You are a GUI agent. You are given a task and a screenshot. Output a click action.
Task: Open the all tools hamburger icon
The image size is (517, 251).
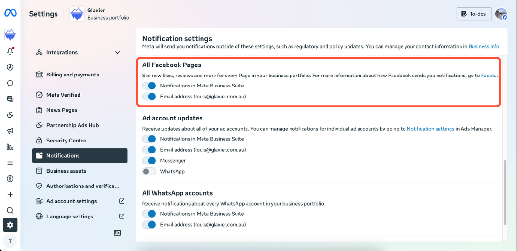[x=10, y=163]
